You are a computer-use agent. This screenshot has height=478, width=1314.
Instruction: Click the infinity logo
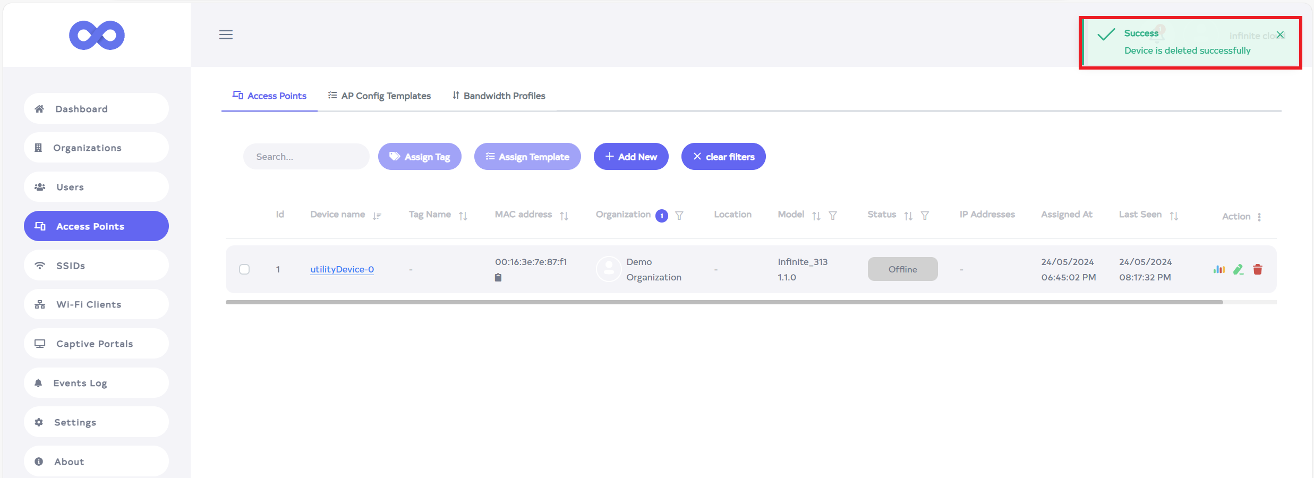pos(97,35)
